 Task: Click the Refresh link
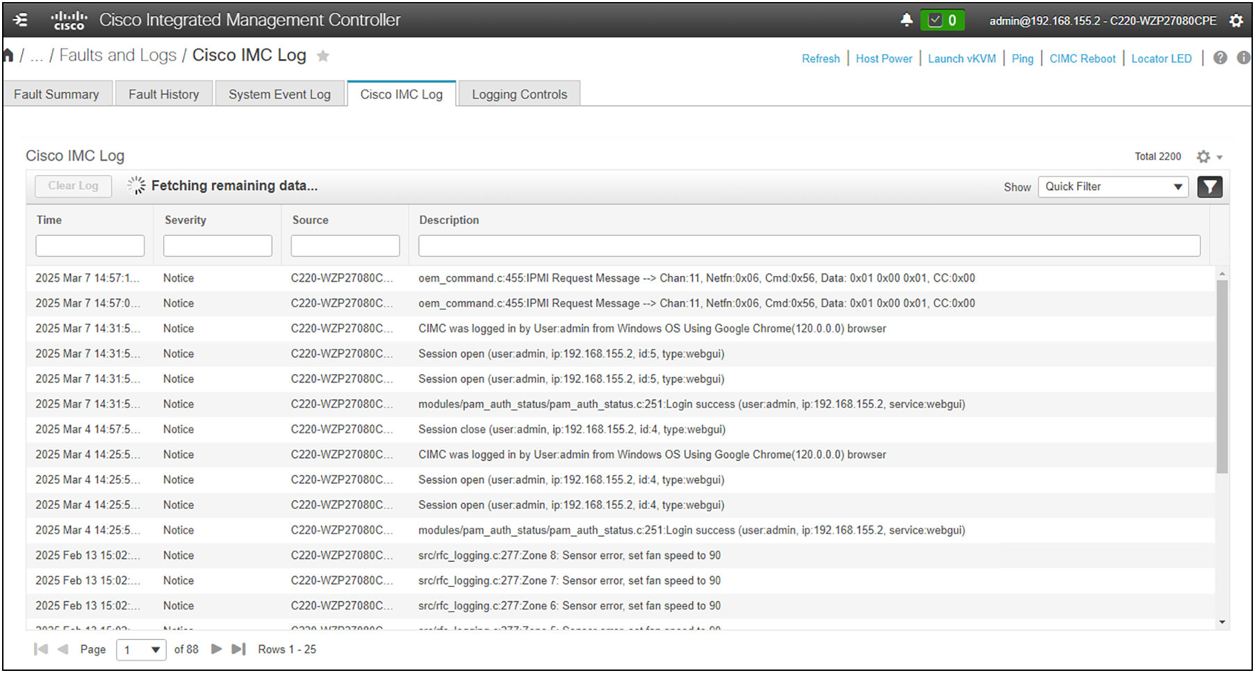point(821,58)
